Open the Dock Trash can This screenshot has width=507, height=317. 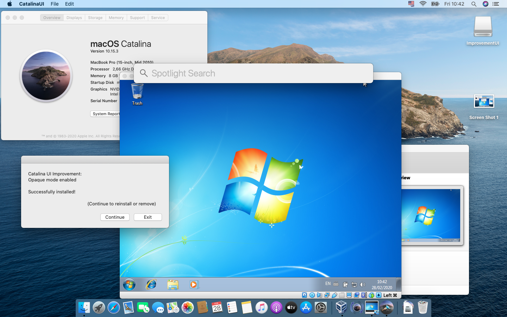pyautogui.click(x=423, y=307)
